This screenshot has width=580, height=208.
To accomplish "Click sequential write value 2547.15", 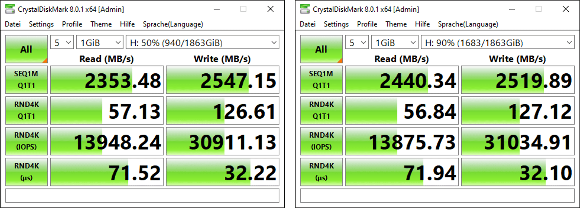I will coord(223,80).
